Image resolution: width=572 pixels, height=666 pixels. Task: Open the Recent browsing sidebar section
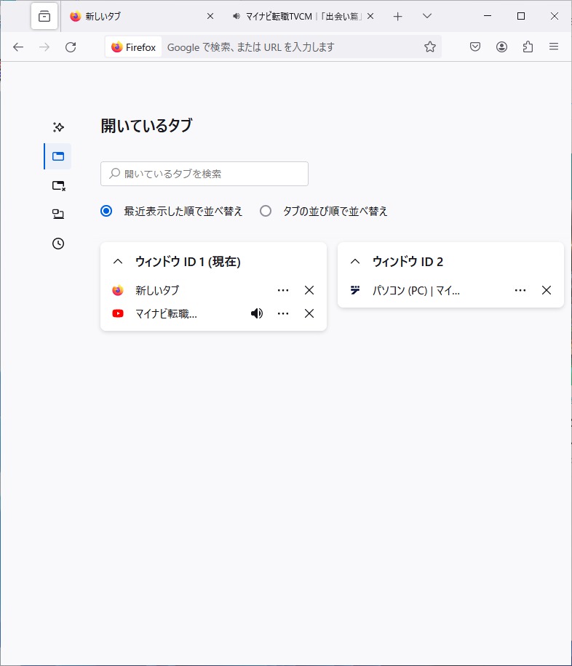tap(58, 127)
